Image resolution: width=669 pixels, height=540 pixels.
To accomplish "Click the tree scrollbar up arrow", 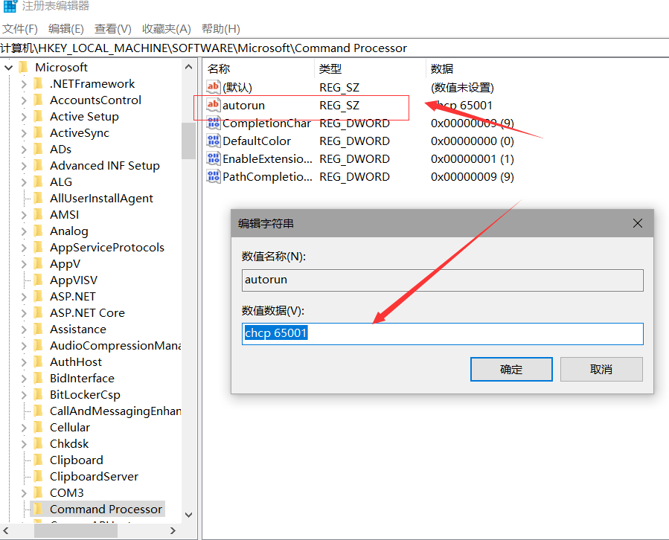I will (188, 67).
